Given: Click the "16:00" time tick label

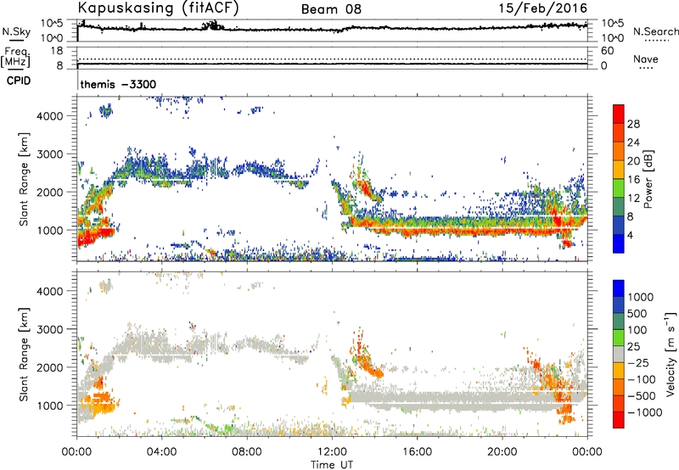Looking at the screenshot, I should [417, 452].
